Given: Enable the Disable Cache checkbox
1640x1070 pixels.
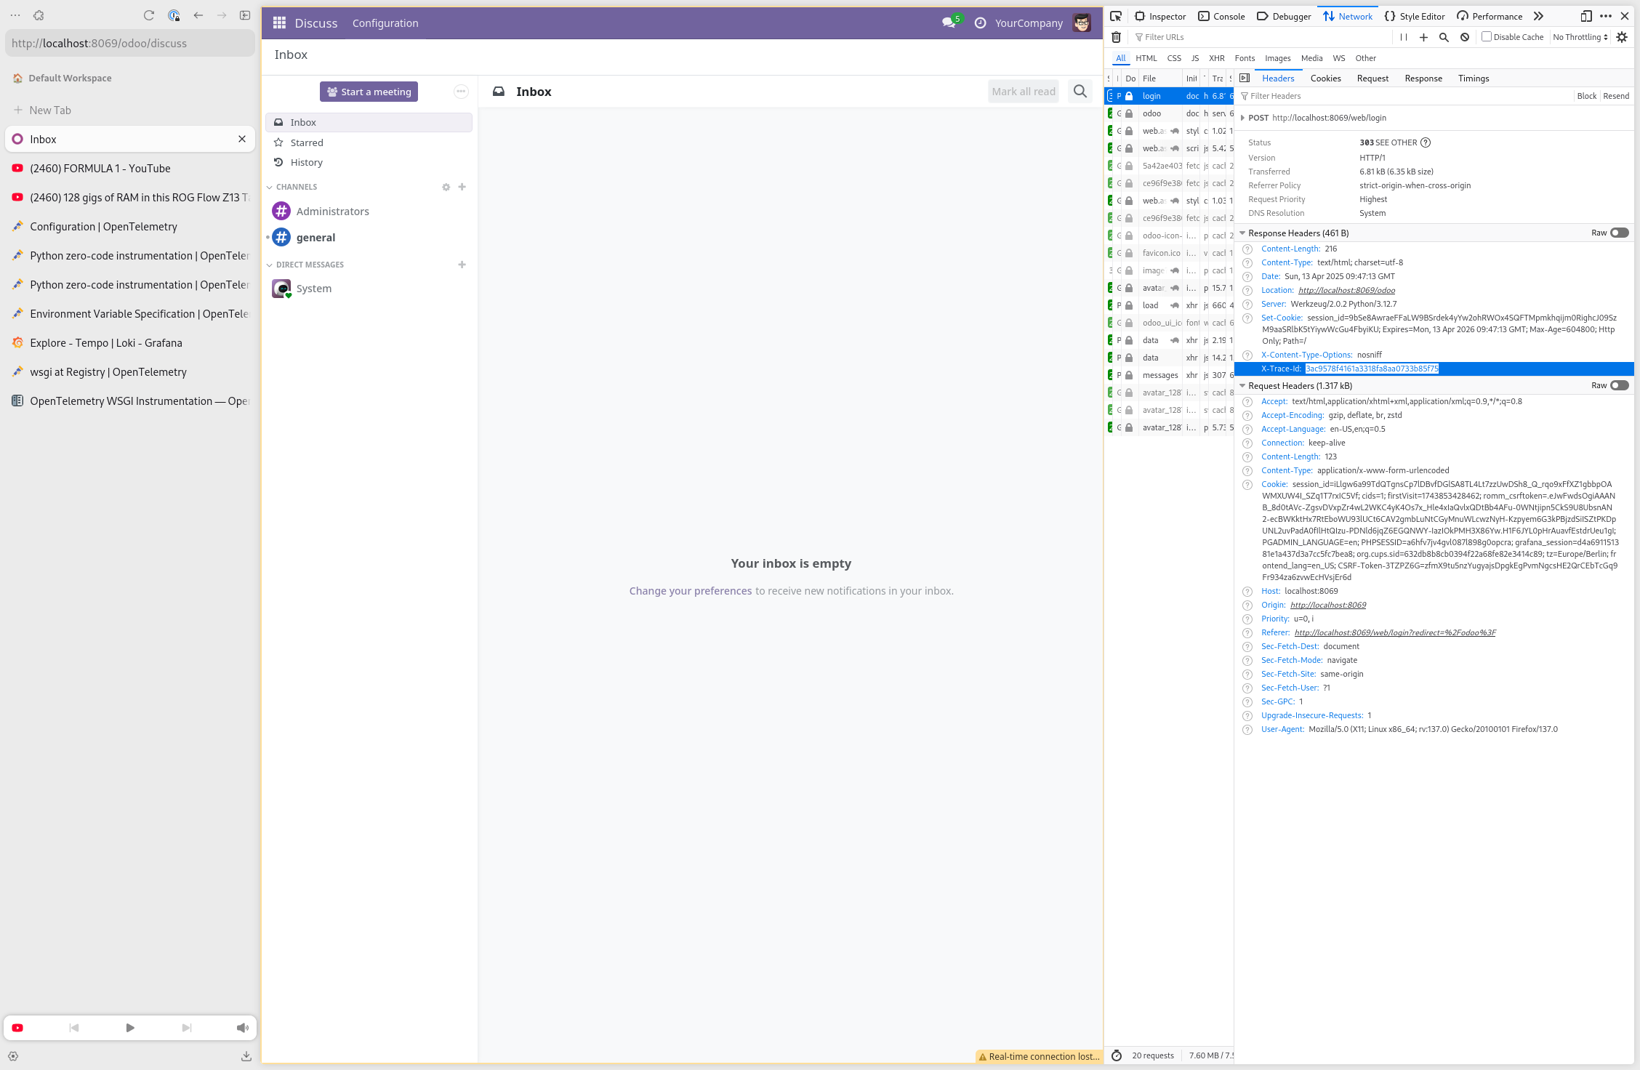Looking at the screenshot, I should 1487,37.
